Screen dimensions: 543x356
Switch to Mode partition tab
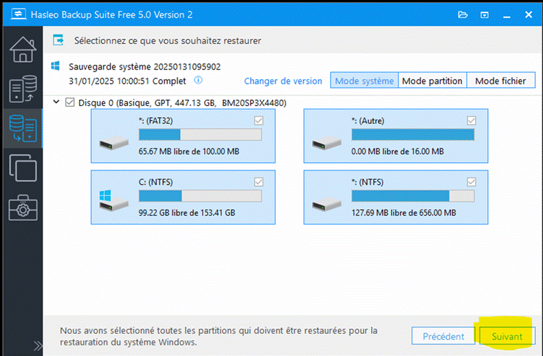coord(432,80)
